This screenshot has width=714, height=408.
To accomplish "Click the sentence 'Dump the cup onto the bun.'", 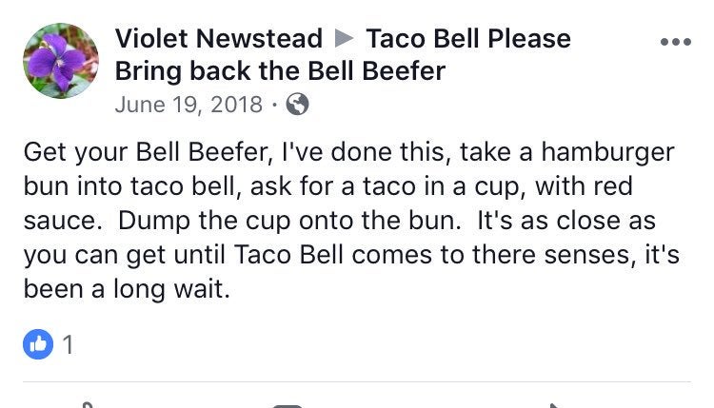I will coord(289,221).
